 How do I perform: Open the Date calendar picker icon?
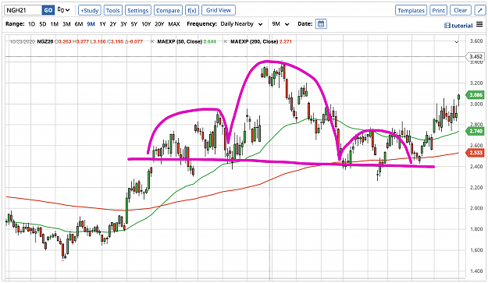point(321,24)
